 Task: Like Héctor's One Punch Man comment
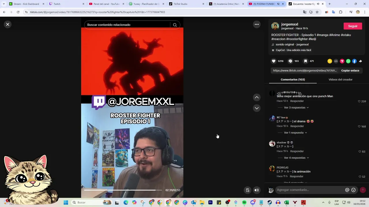359,101
